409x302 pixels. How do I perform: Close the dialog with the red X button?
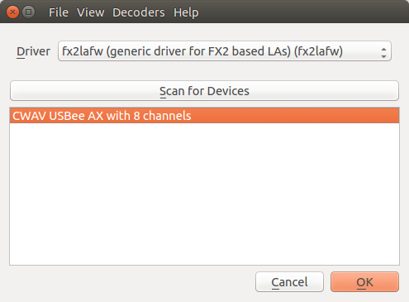[x=12, y=12]
